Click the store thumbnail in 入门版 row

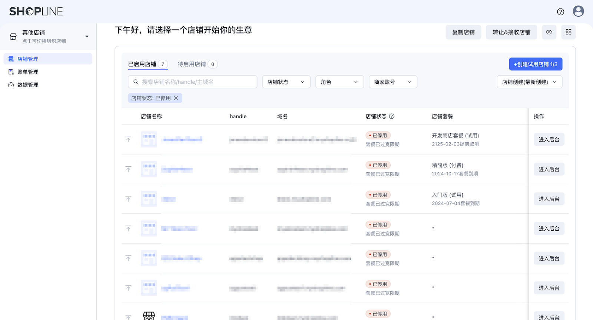coord(149,199)
